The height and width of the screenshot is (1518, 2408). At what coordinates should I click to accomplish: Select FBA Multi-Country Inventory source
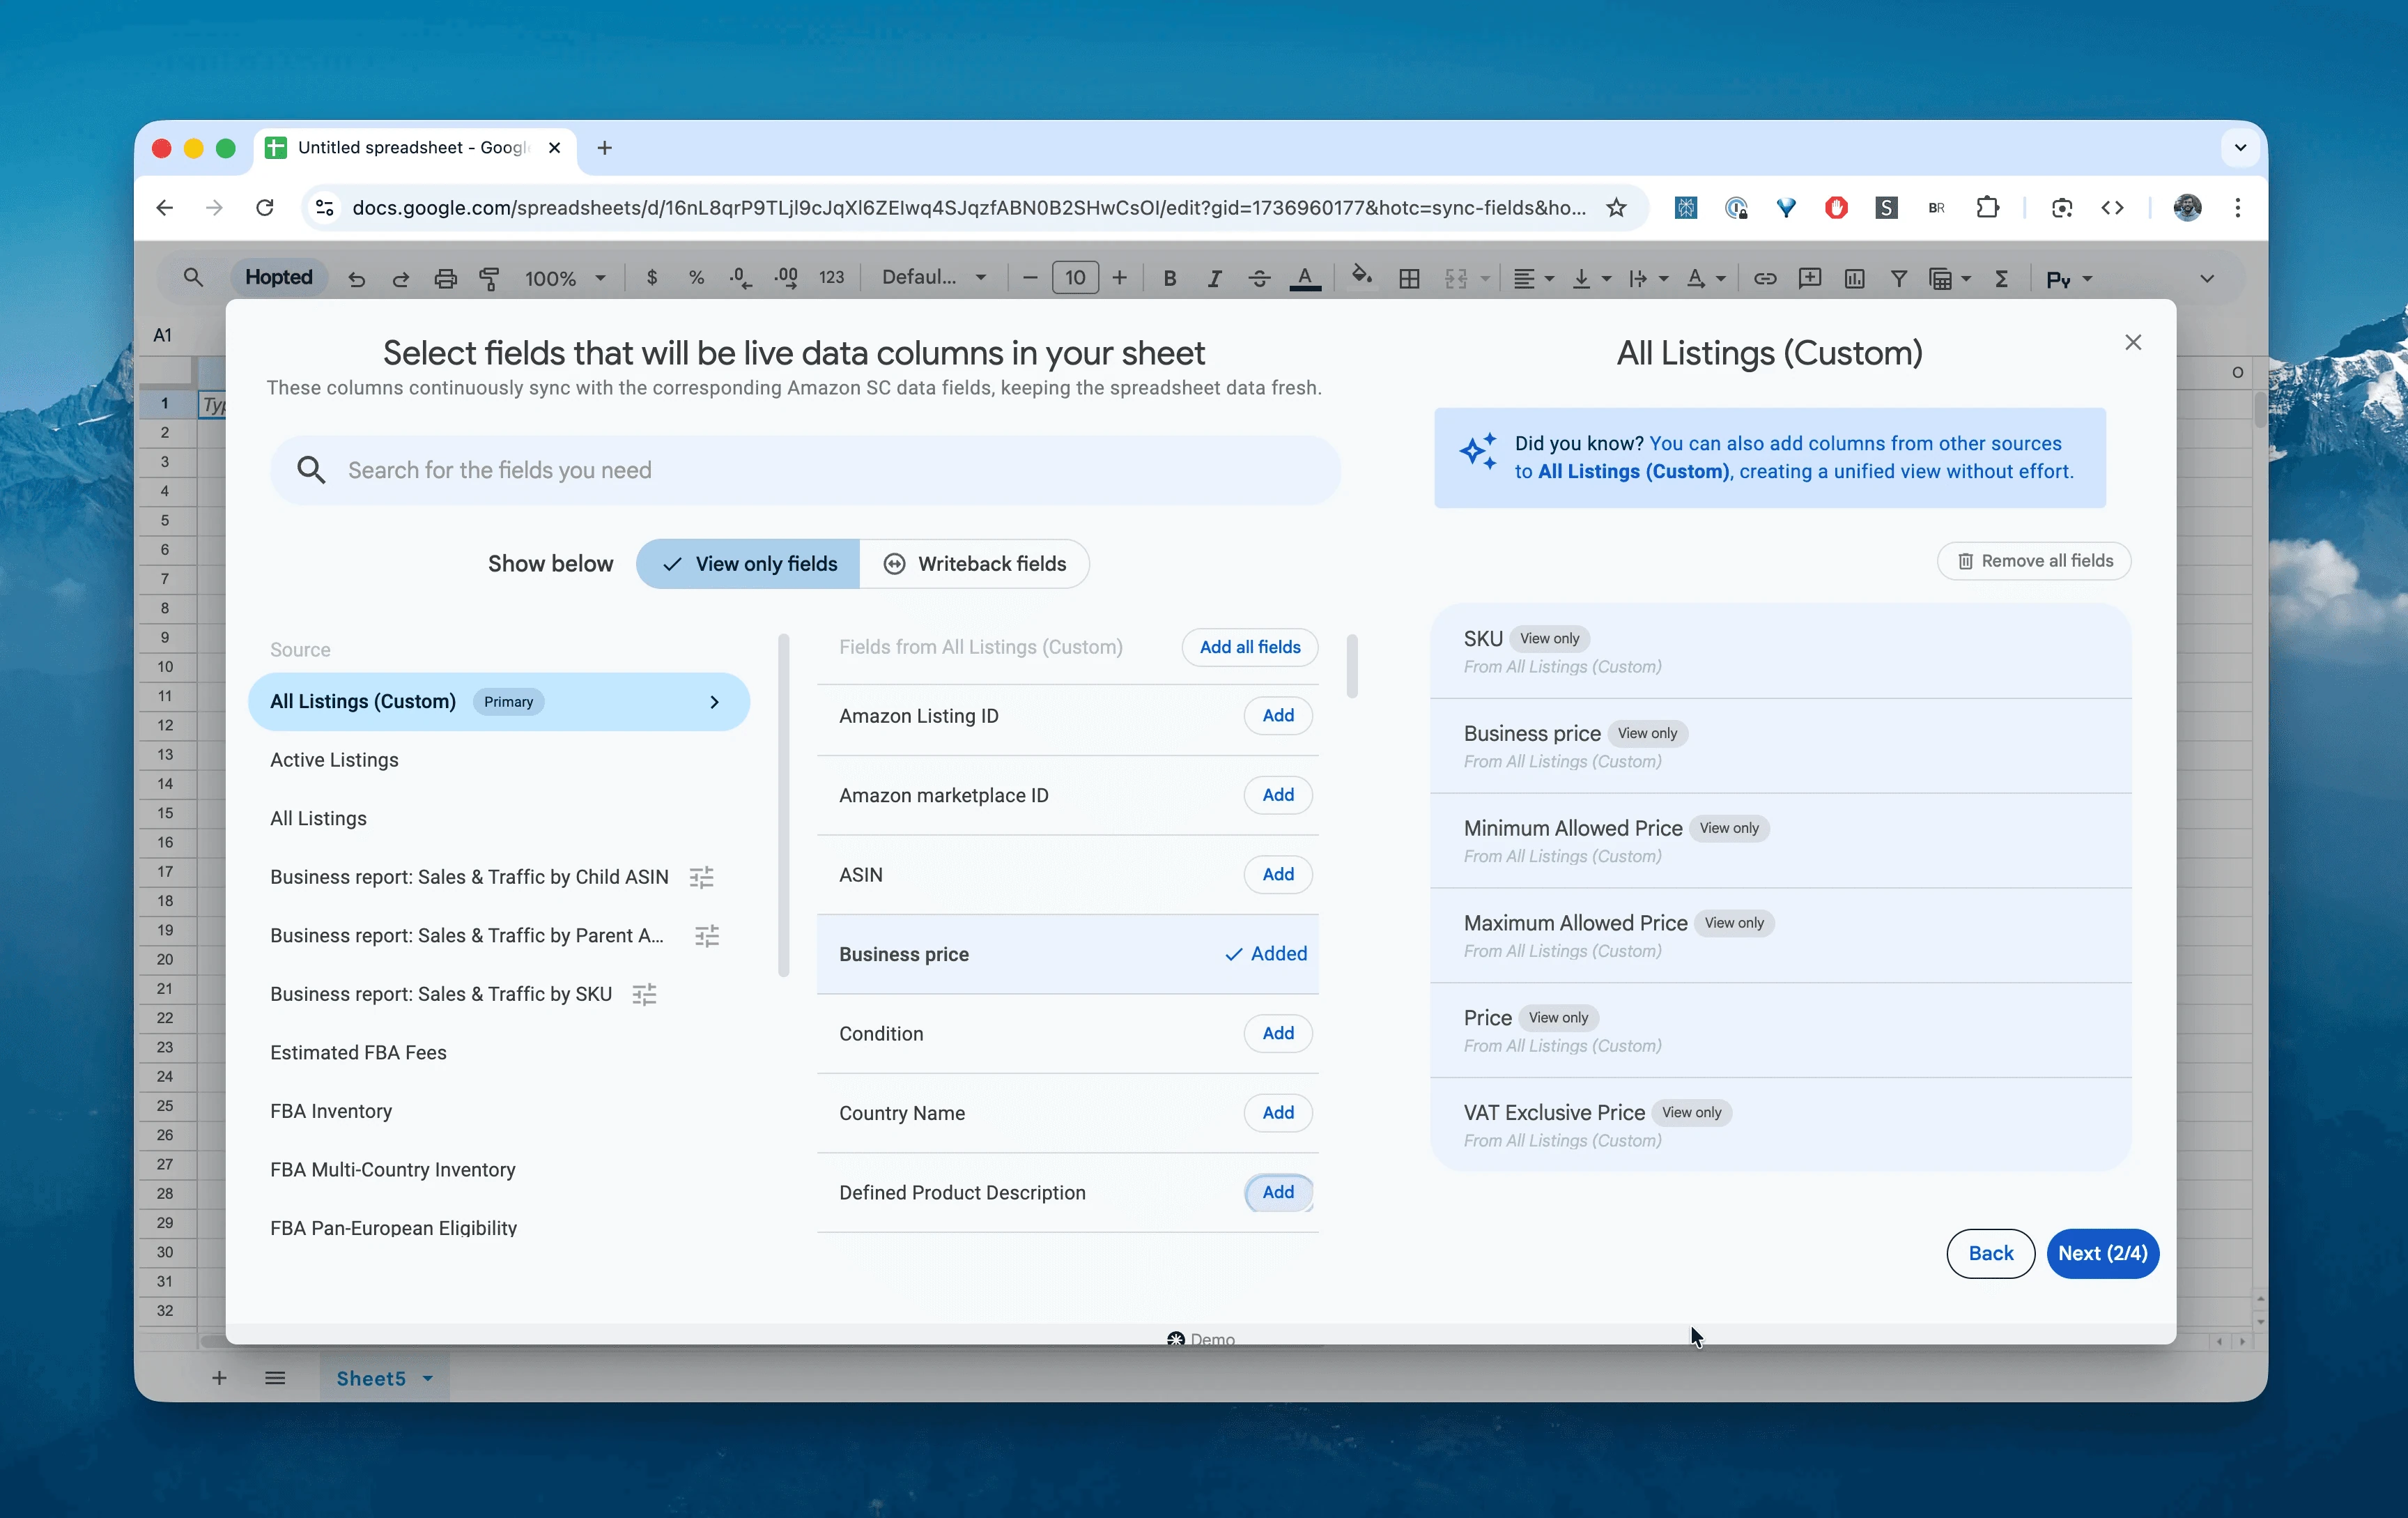tap(393, 1170)
